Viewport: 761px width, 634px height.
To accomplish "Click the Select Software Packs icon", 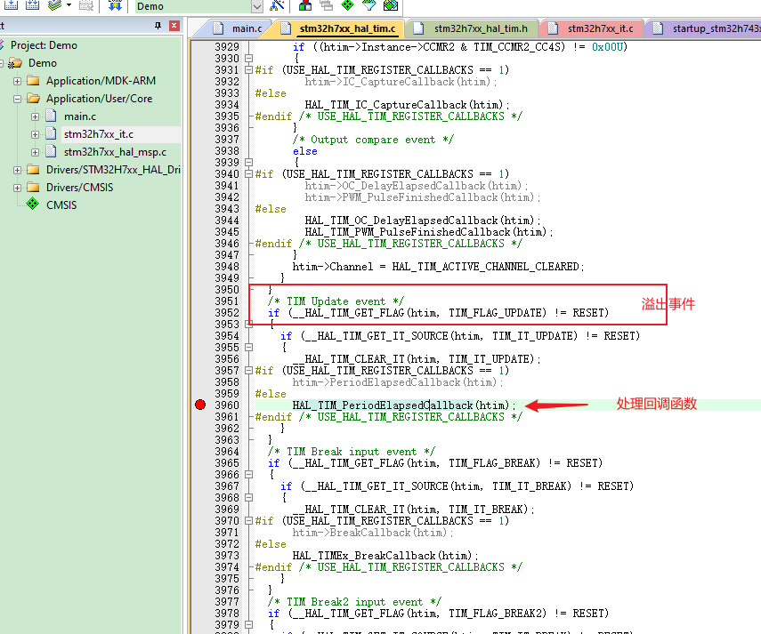I will [368, 4].
